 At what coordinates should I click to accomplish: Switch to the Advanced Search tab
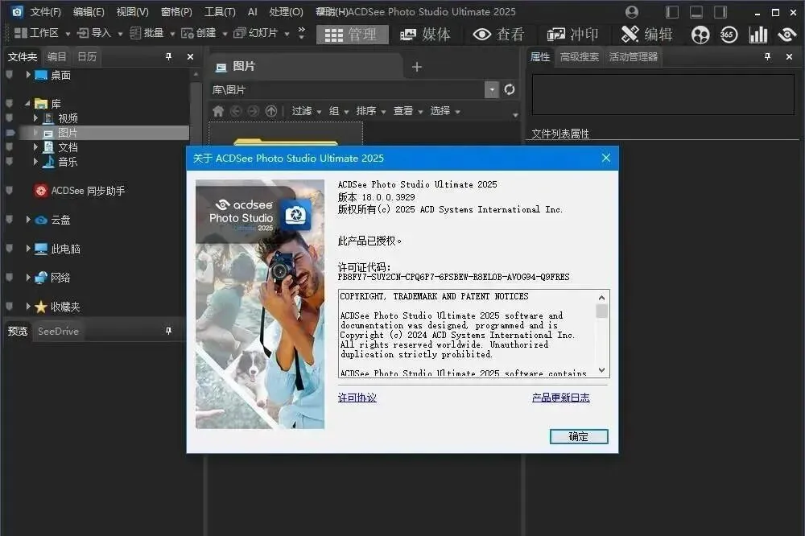(579, 57)
